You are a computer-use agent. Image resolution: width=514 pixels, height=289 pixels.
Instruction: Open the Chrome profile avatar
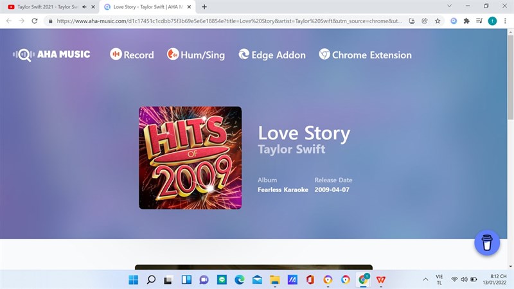492,21
